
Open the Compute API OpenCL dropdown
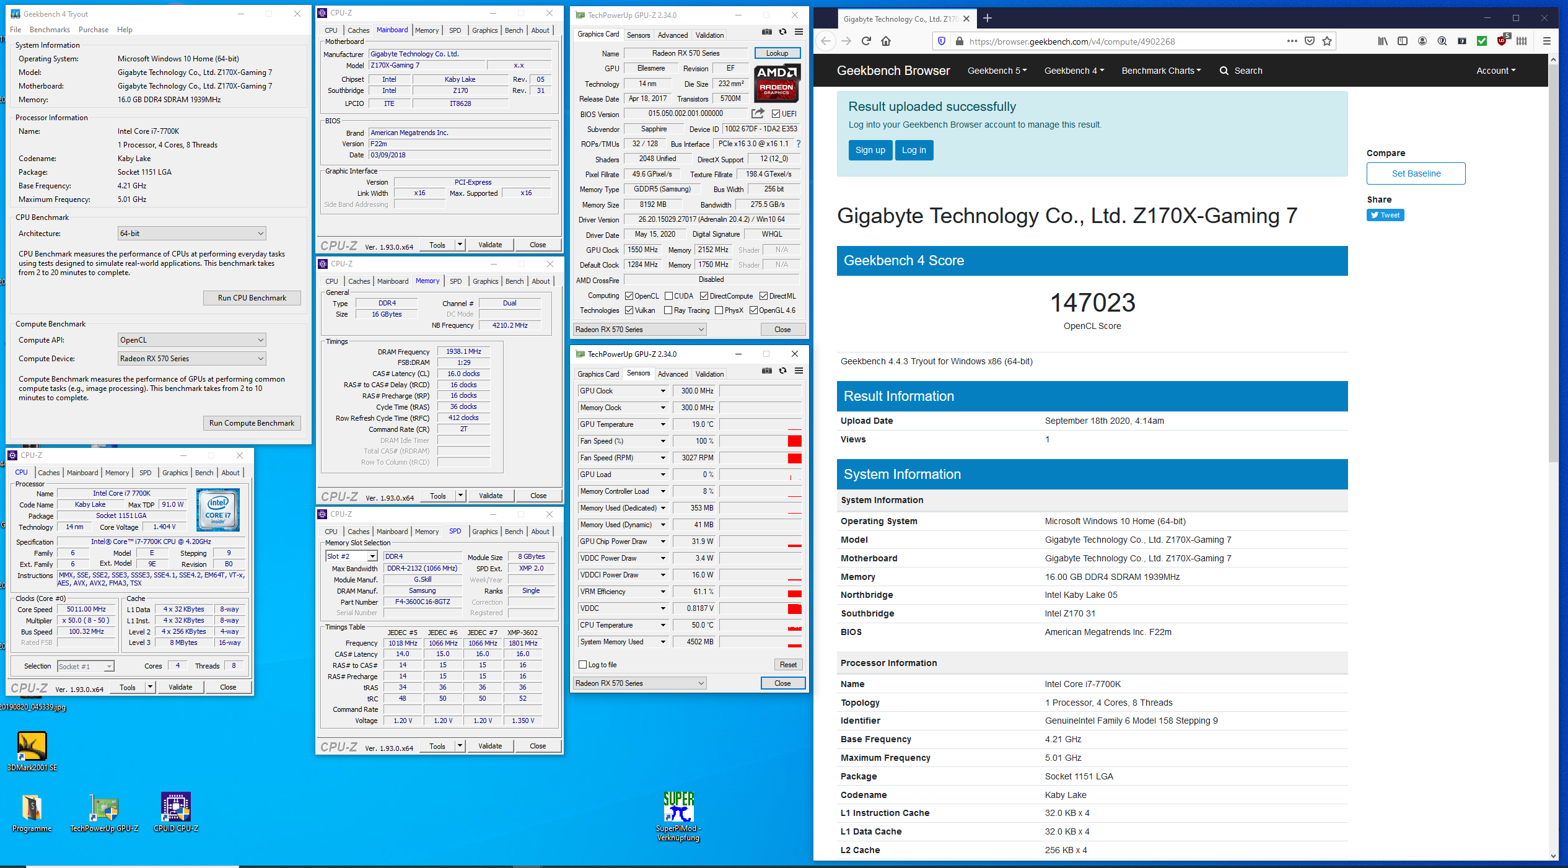pos(192,340)
